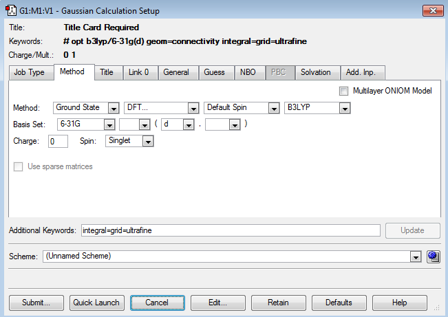Restore settings with the Defaults button
The width and height of the screenshot is (448, 317).
point(339,303)
